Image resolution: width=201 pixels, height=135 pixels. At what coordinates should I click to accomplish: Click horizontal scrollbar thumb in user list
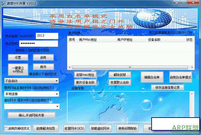[130, 67]
